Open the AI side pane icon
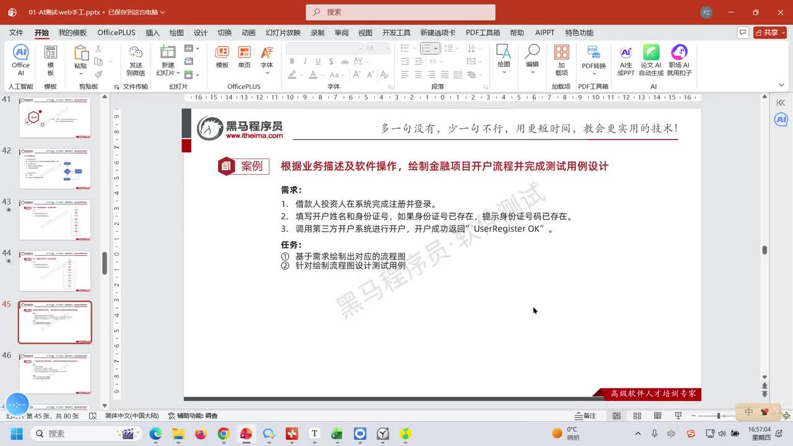The image size is (793, 446). tap(781, 119)
